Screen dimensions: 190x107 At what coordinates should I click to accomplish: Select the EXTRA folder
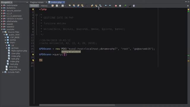pos(13,40)
